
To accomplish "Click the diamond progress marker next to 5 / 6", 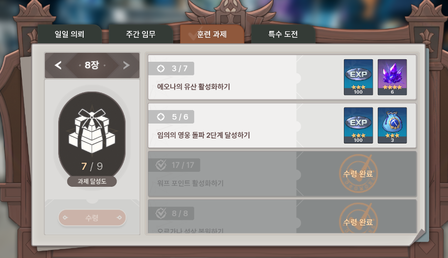I will click(x=161, y=117).
